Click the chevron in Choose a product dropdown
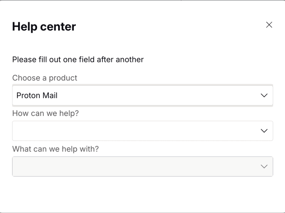Screen dimensions: 285x213 click(x=264, y=95)
